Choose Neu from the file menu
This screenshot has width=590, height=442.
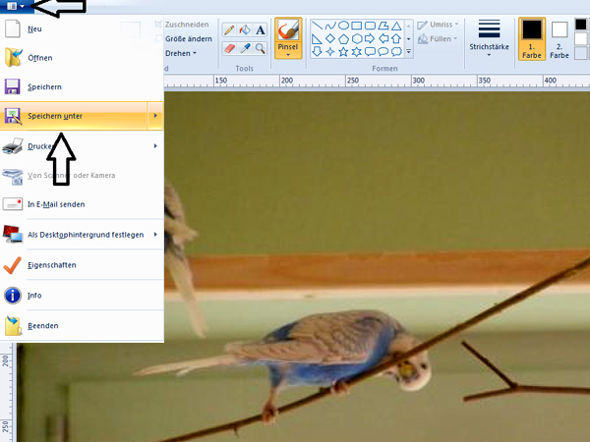coord(82,28)
